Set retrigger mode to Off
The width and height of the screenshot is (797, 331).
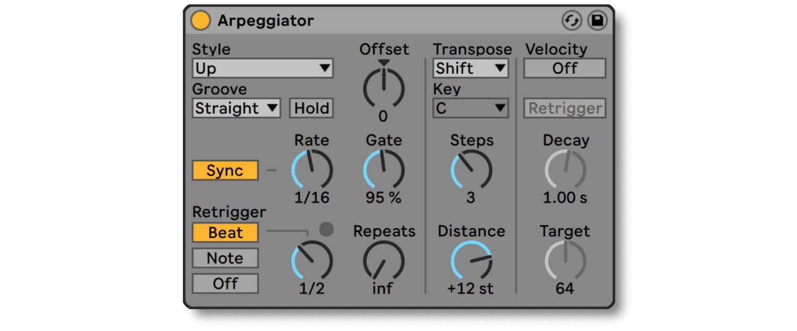click(225, 284)
